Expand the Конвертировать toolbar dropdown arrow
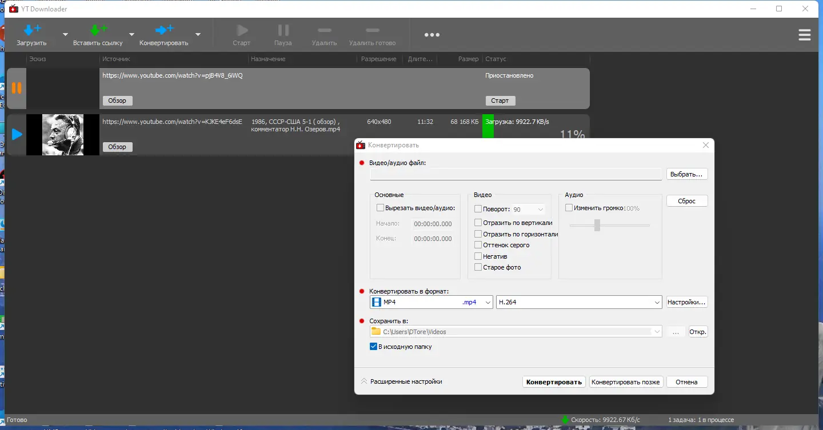The height and width of the screenshot is (430, 823). tap(198, 34)
